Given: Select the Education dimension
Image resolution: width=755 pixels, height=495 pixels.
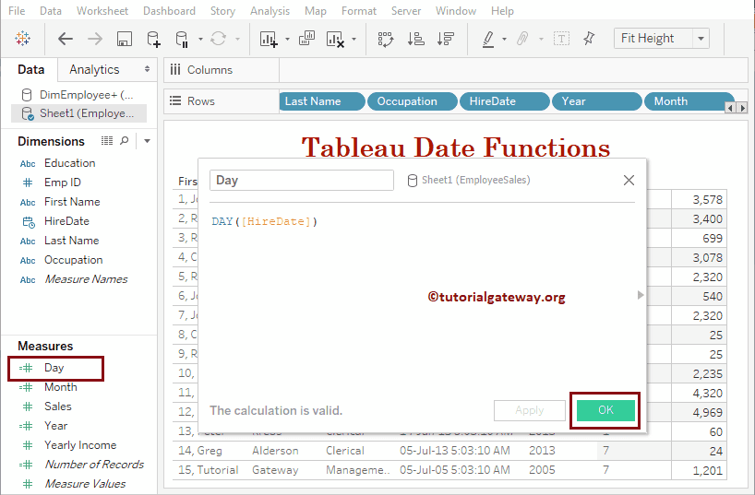Looking at the screenshot, I should (70, 163).
